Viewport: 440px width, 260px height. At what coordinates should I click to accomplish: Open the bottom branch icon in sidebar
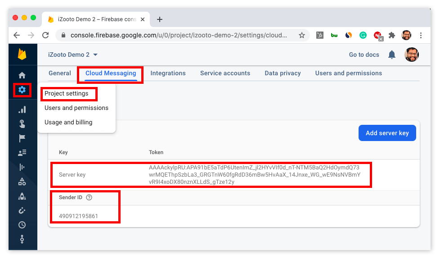click(x=22, y=239)
